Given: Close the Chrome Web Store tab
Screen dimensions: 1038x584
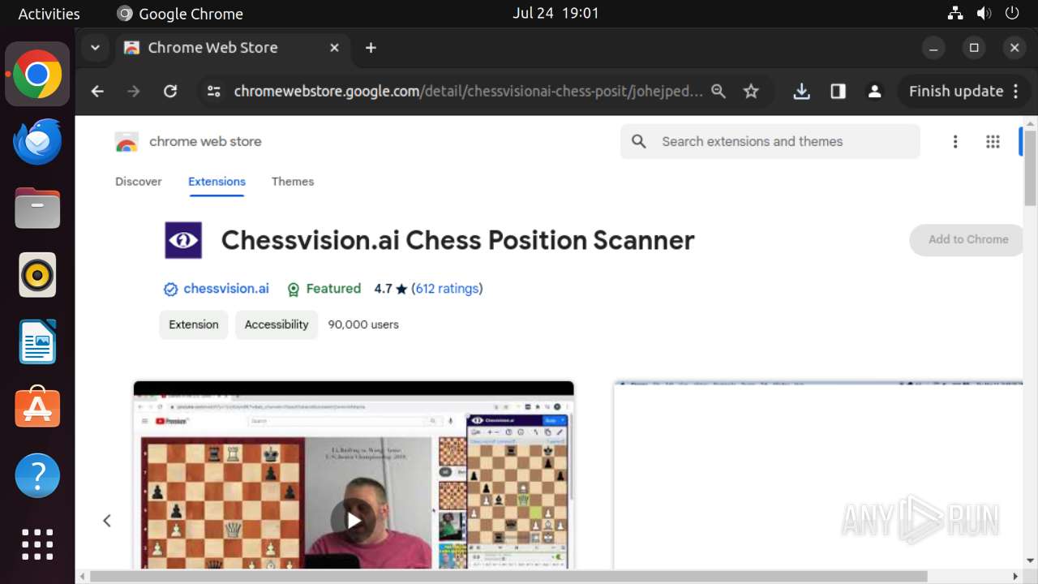Looking at the screenshot, I should coord(334,48).
